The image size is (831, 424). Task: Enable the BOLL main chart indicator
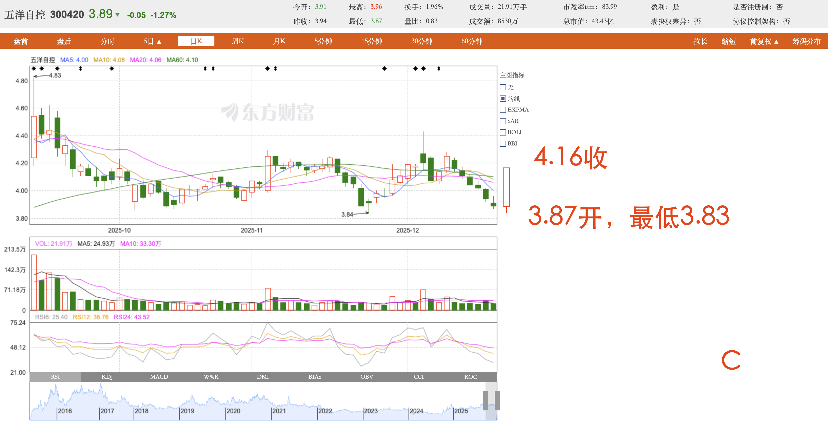(x=503, y=132)
